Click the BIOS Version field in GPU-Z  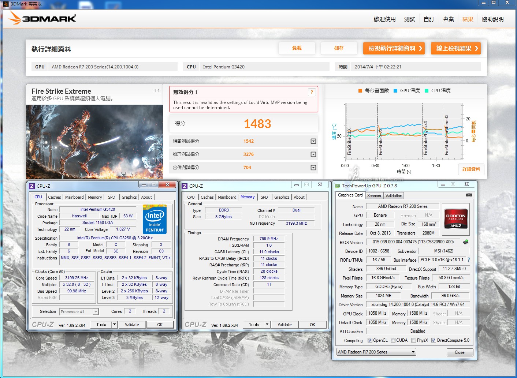point(413,242)
